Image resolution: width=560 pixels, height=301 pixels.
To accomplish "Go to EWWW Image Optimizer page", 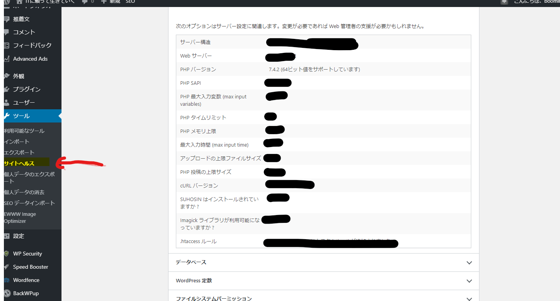I will [19, 217].
